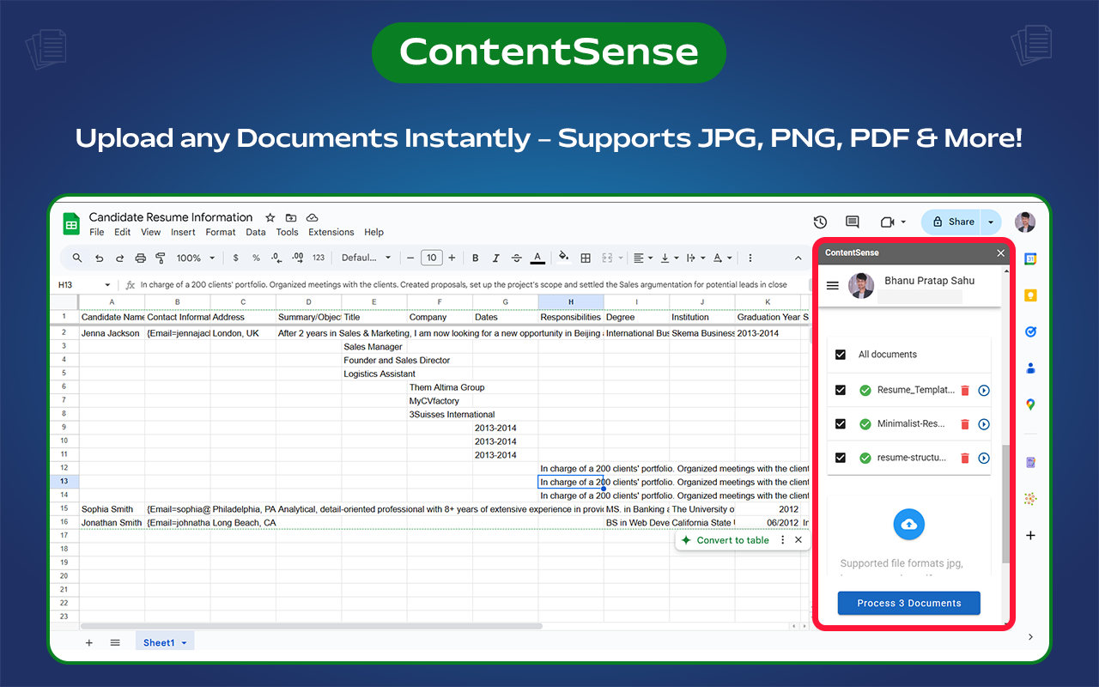The image size is (1099, 687).
Task: Check the cloud save status icon
Action: pos(313,217)
